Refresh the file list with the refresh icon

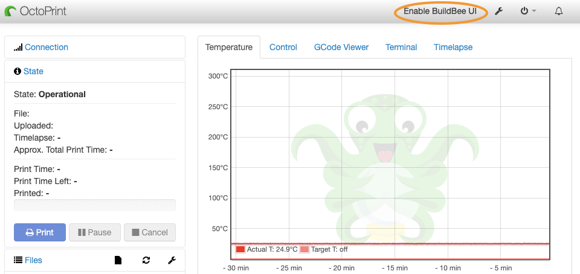pos(146,260)
